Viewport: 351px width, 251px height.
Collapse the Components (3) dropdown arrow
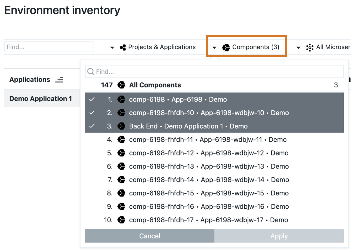(214, 48)
